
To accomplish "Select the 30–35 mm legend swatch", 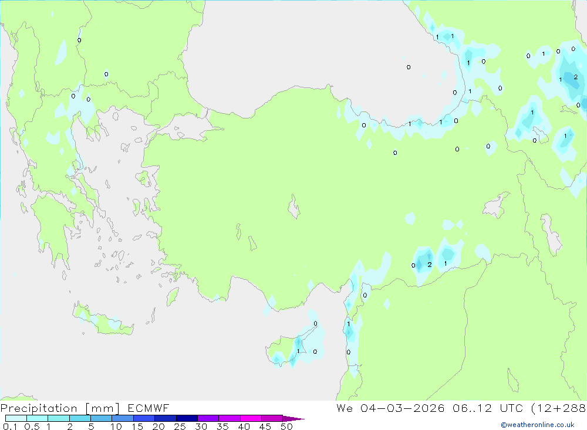I will tap(208, 418).
